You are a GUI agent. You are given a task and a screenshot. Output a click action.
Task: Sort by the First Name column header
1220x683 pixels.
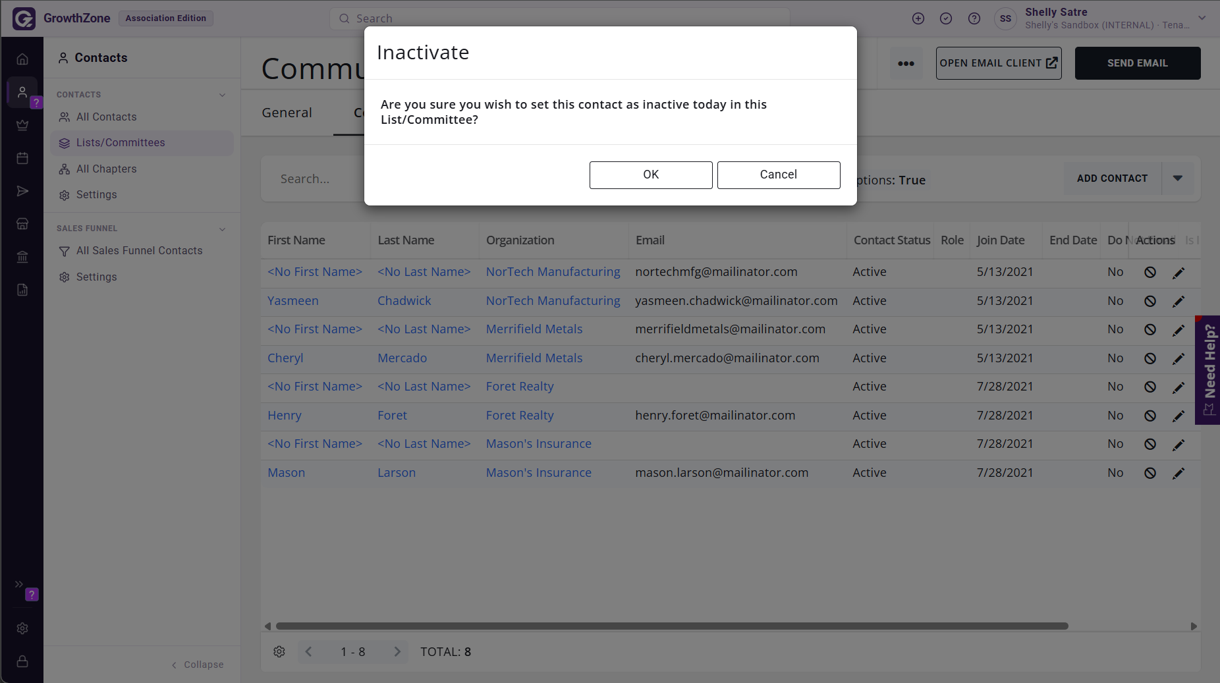click(x=296, y=240)
